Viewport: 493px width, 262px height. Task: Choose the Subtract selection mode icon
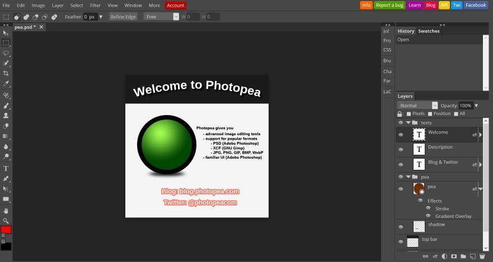(x=35, y=17)
